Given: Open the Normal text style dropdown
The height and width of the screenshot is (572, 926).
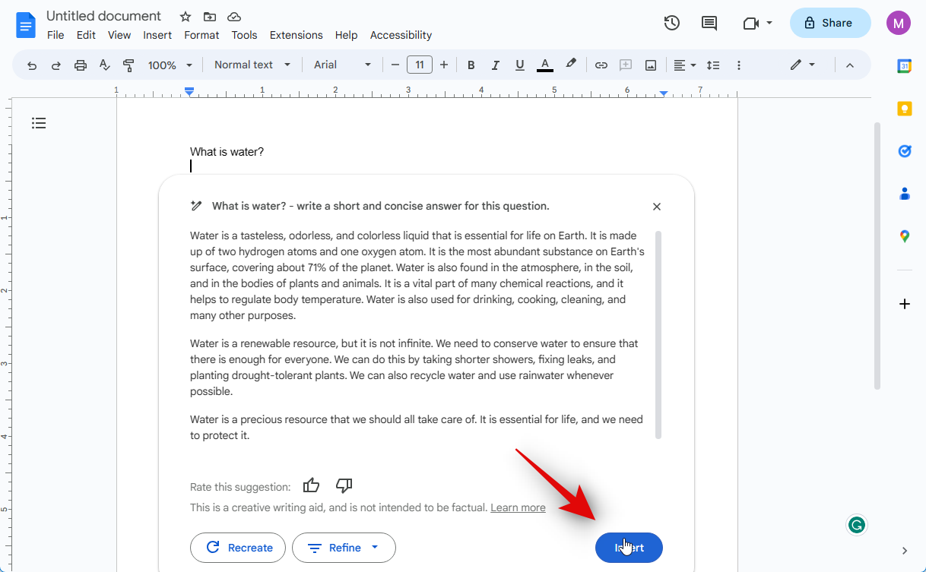Looking at the screenshot, I should tap(252, 65).
